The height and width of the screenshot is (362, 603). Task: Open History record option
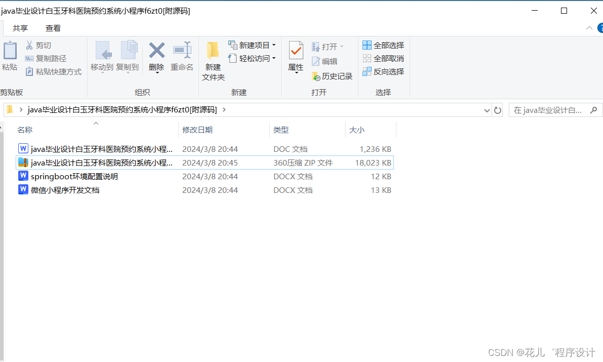(332, 76)
